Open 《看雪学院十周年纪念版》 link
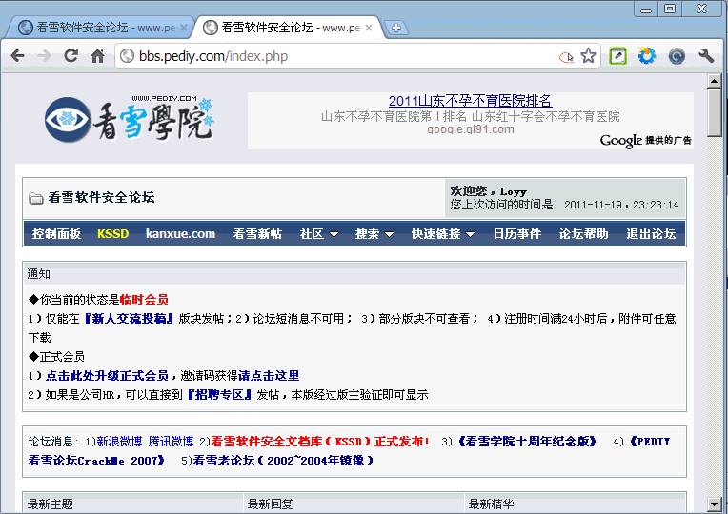This screenshot has width=728, height=514. point(527,442)
